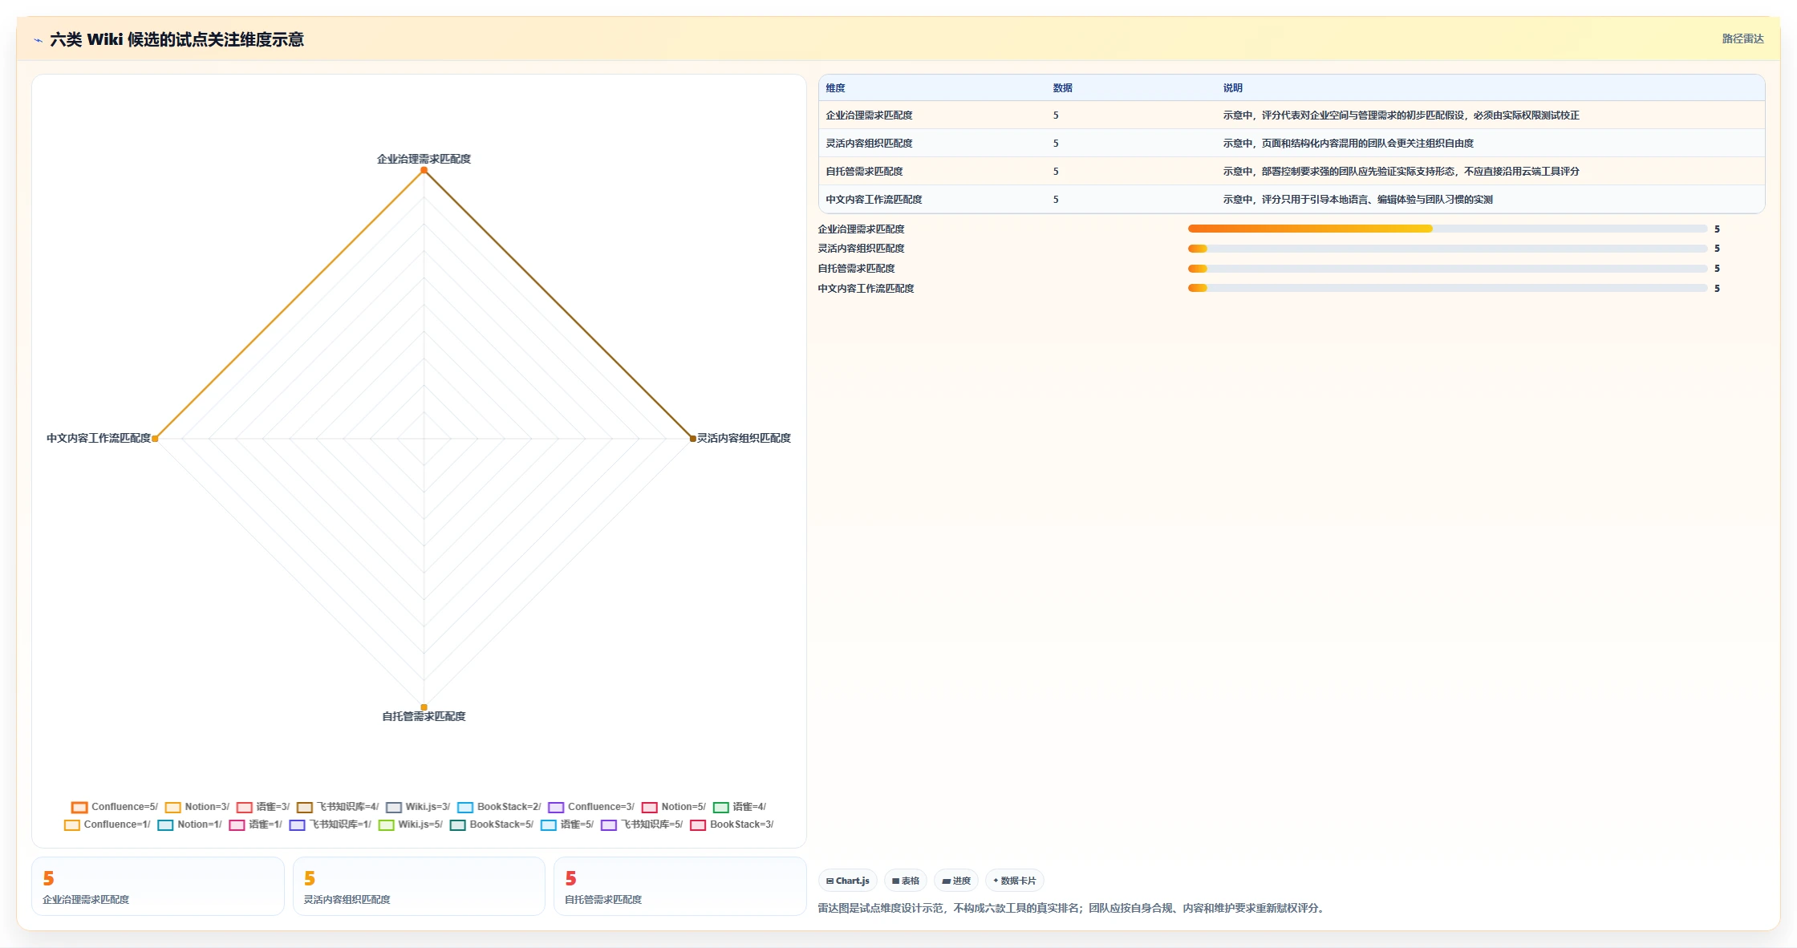The image size is (1797, 948).
Task: Toggle the Notion=3/ legend item
Action: (197, 807)
